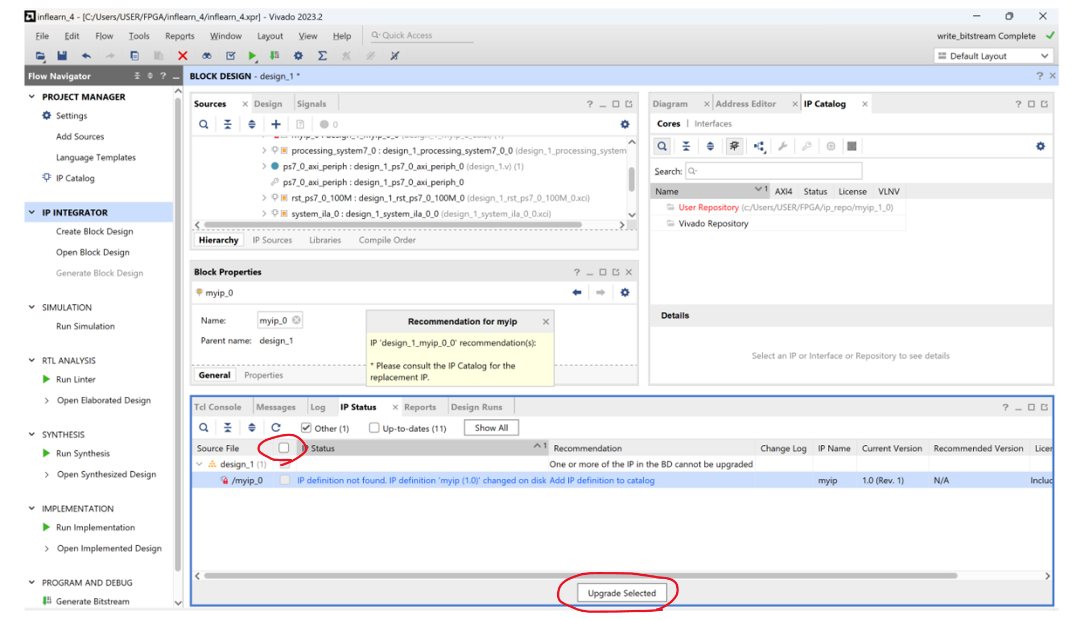Click Generate Bitstream
The height and width of the screenshot is (620, 1089).
point(93,601)
